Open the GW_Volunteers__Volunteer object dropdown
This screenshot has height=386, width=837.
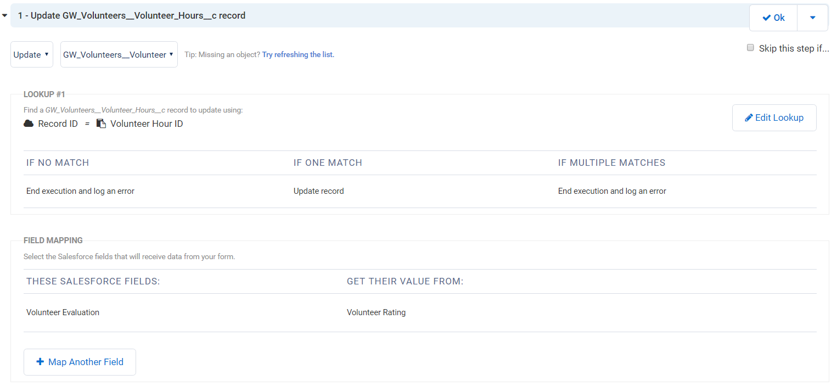click(x=119, y=54)
